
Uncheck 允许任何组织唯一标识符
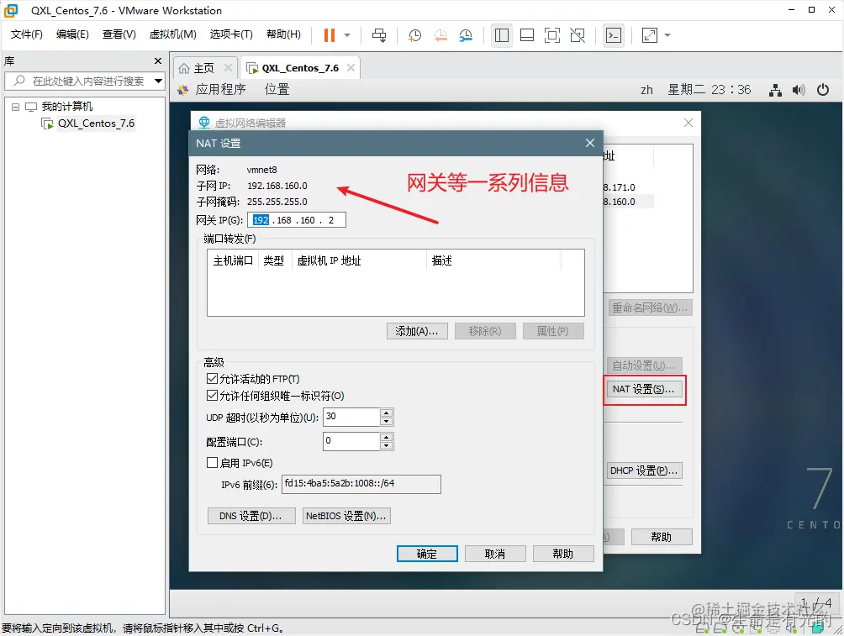point(212,395)
